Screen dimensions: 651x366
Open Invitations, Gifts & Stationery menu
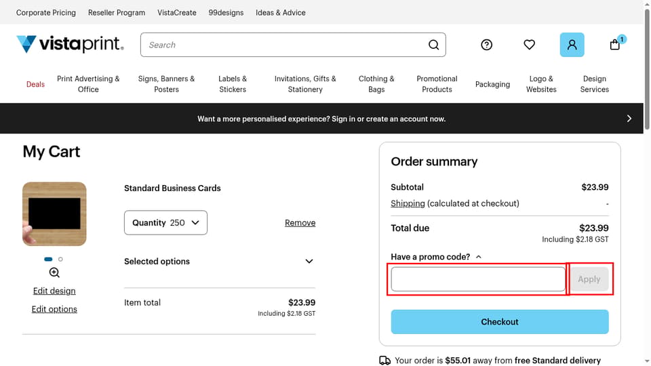(x=305, y=84)
